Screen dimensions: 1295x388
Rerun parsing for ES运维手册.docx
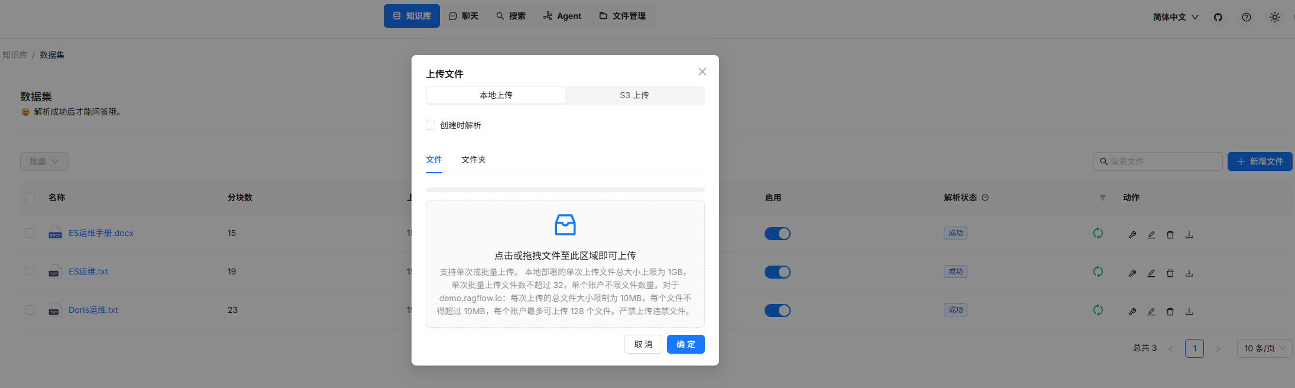[x=1098, y=233]
